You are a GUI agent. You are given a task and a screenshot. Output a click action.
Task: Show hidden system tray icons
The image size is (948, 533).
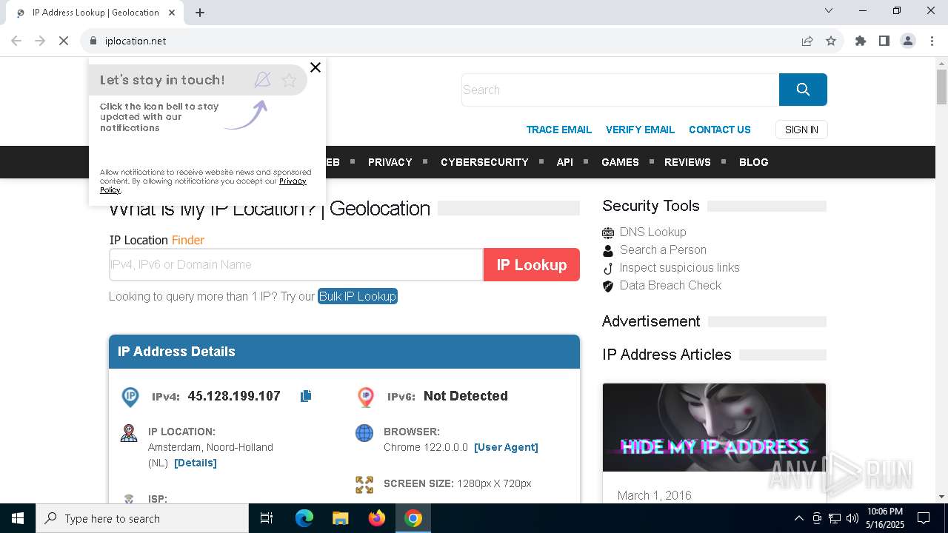click(798, 518)
